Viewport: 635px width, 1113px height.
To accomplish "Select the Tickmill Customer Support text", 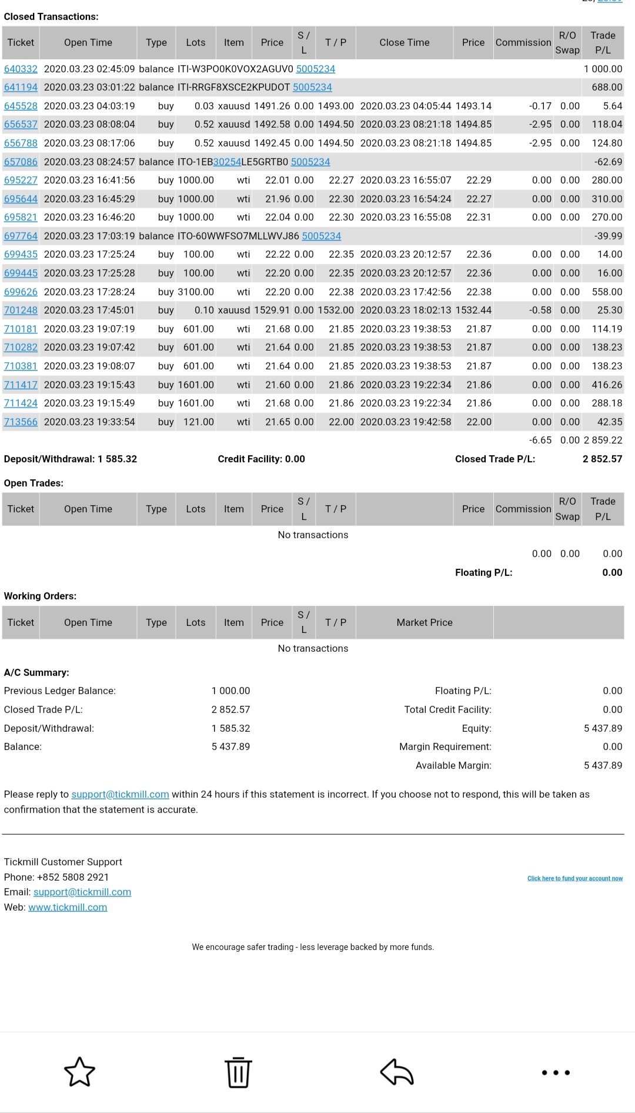I will coord(63,862).
